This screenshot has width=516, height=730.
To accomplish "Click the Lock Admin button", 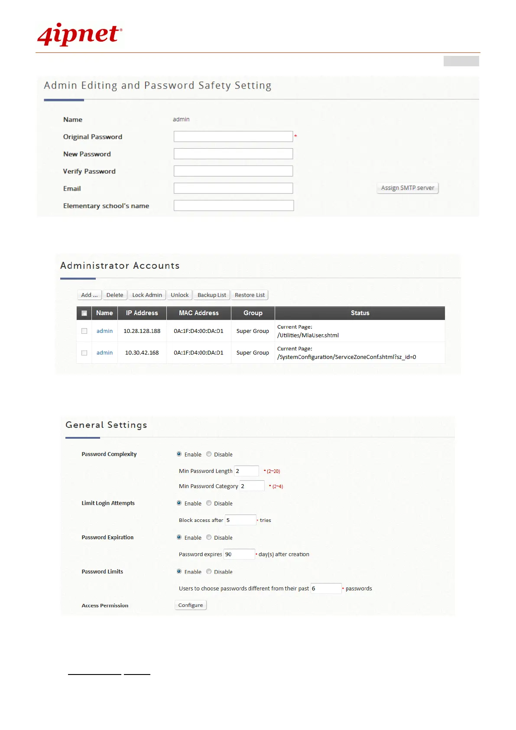I will coord(147,295).
